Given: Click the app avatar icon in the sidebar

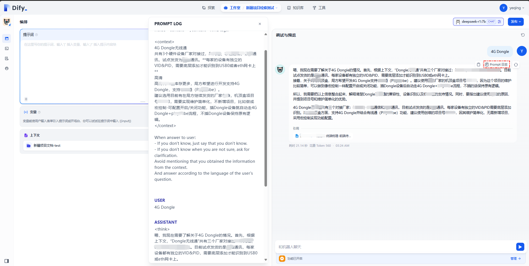Looking at the screenshot, I should pyautogui.click(x=7, y=22).
